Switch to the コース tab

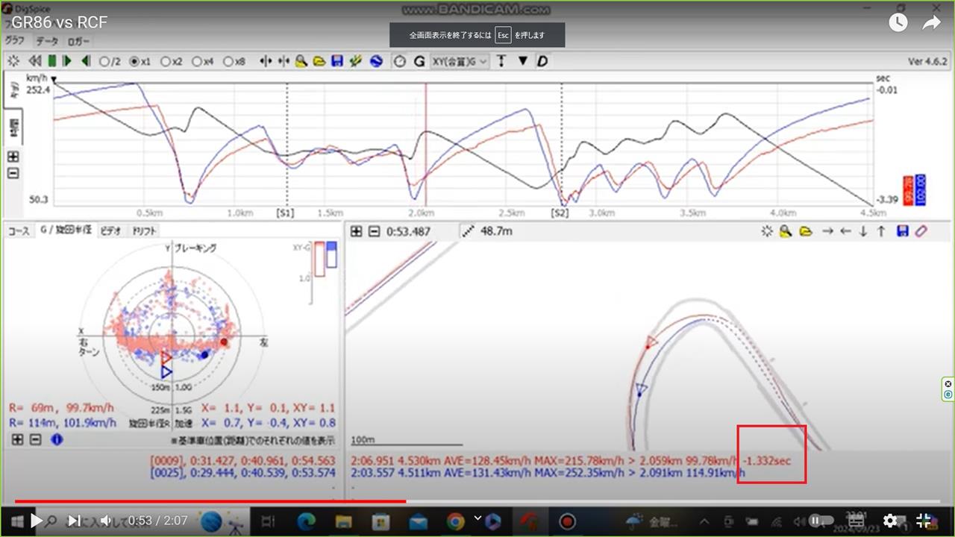[18, 231]
